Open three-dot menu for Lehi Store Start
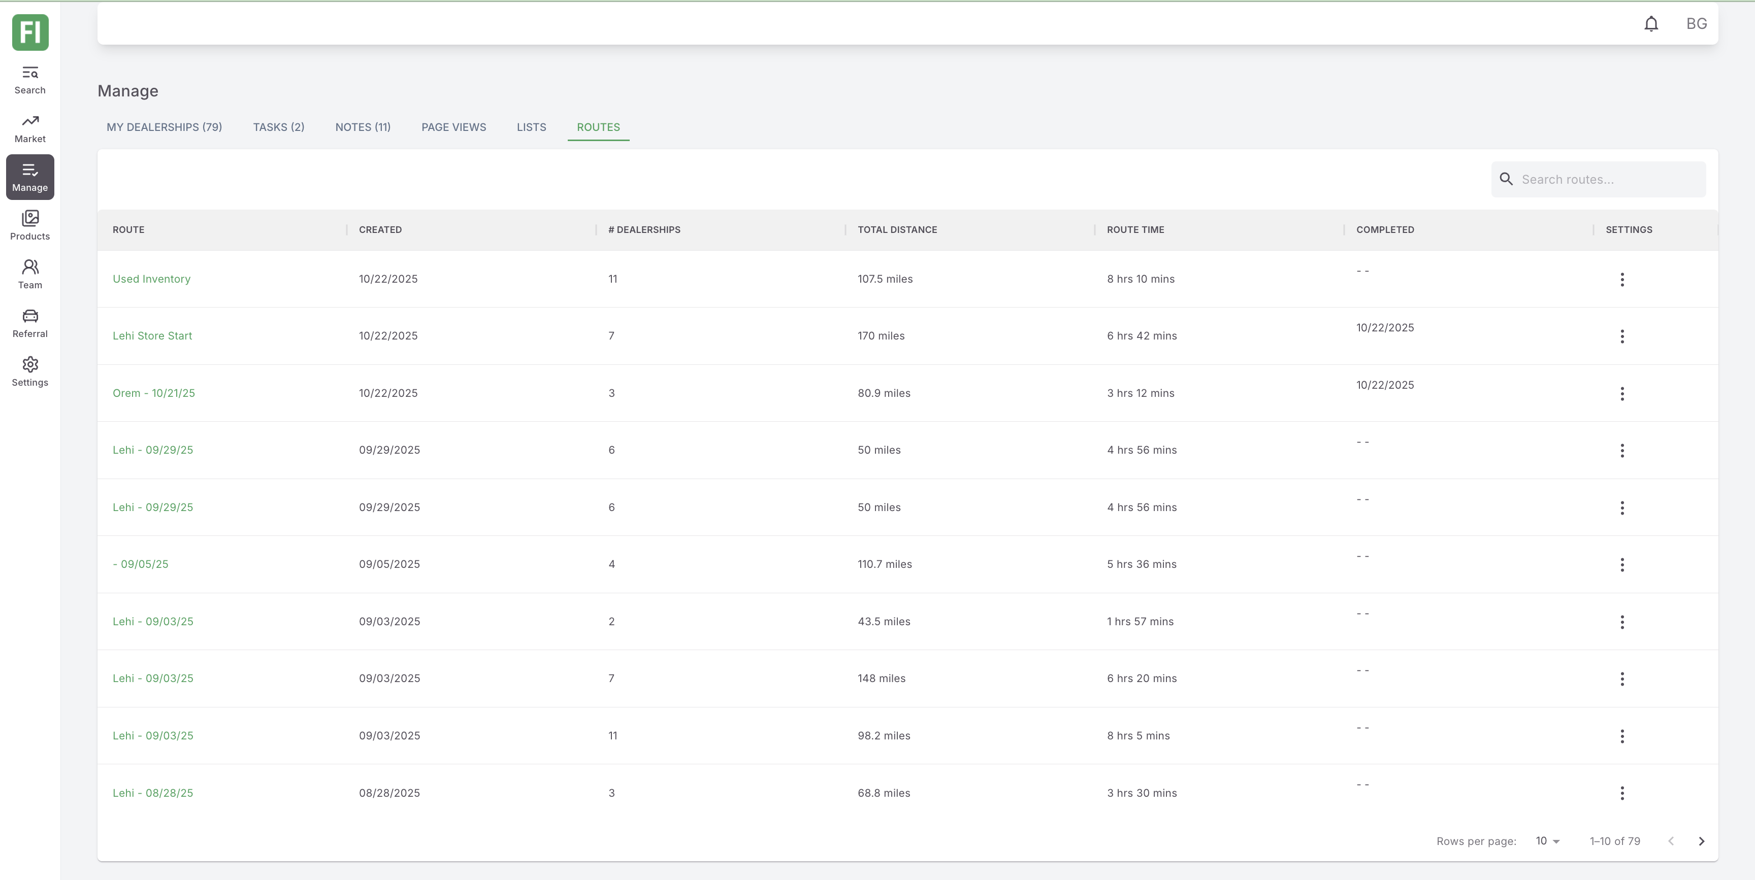The height and width of the screenshot is (880, 1755). click(x=1621, y=336)
